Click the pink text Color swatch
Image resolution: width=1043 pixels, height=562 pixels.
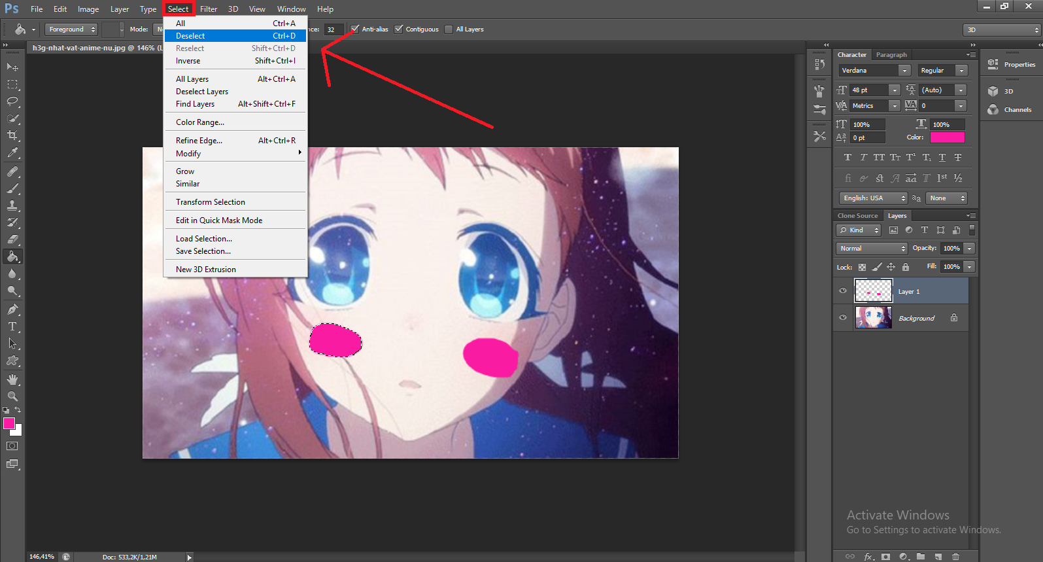coord(947,137)
